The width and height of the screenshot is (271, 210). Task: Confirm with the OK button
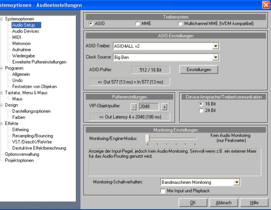(x=193, y=202)
